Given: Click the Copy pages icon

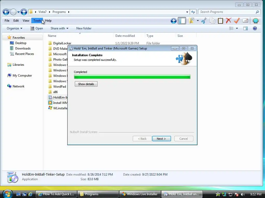Looking at the screenshot, I should point(212,21).
